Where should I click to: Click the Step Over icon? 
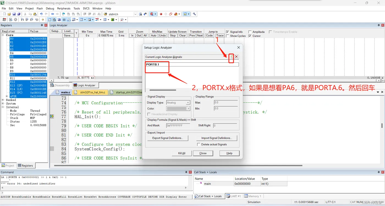tap(27, 20)
